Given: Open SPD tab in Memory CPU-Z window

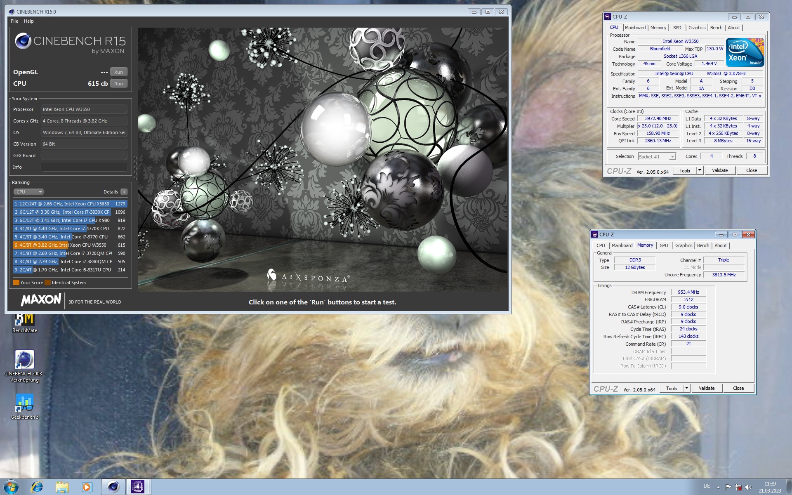Looking at the screenshot, I should 664,245.
